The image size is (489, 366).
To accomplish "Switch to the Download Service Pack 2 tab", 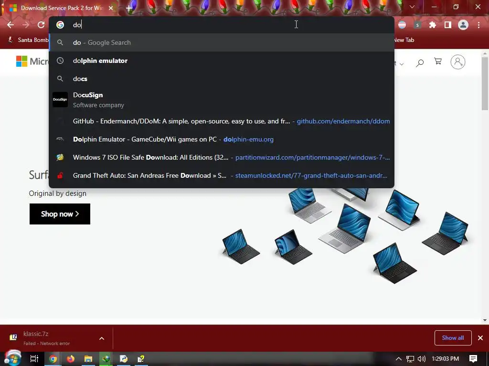I will click(59, 8).
